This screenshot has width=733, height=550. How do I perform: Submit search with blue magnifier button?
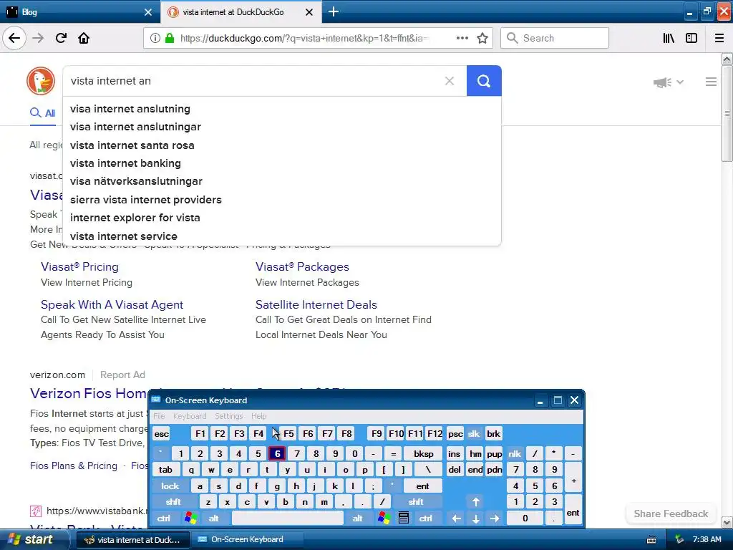click(484, 81)
